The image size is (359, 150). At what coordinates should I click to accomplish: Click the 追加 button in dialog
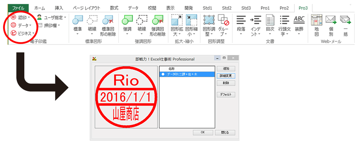pos(226,69)
